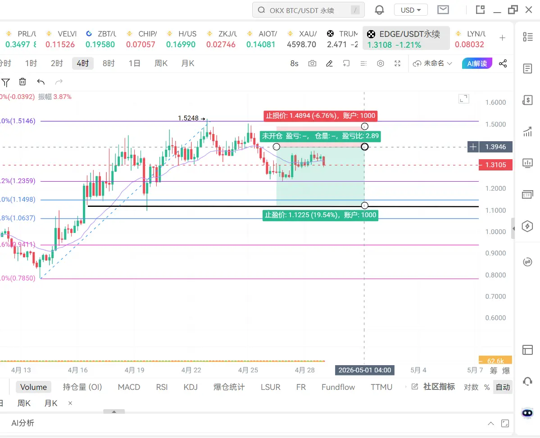540x438 pixels.
Task: Open the monitor chart sidebar icon
Action: point(527,163)
